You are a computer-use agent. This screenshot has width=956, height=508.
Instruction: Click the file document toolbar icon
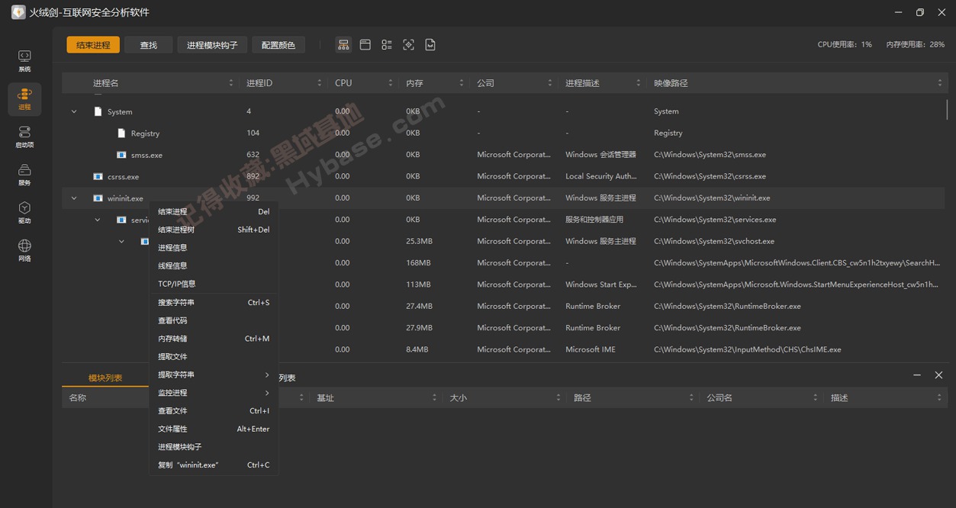click(430, 45)
